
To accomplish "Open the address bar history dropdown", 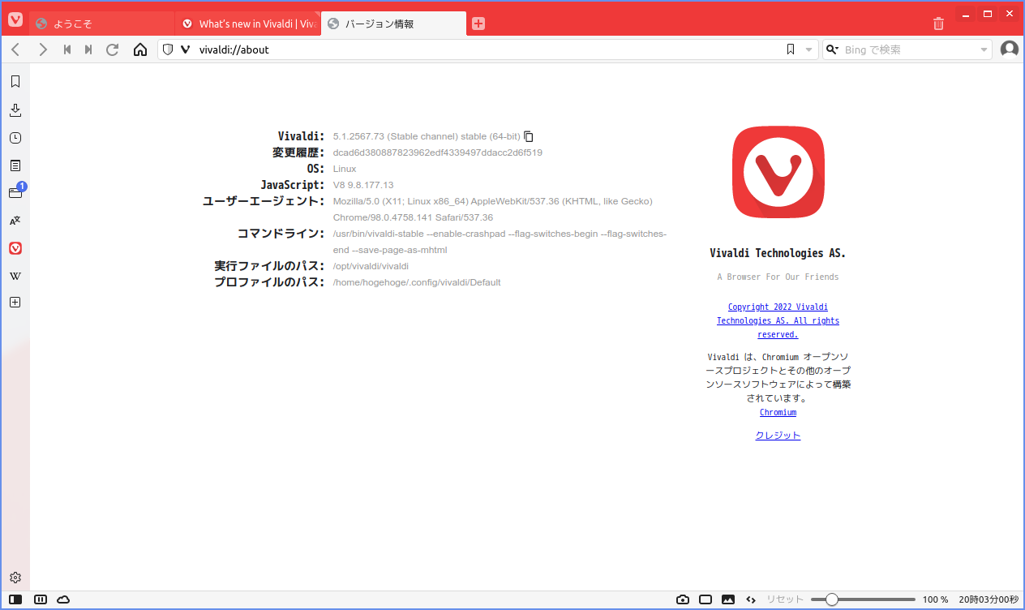I will [x=808, y=50].
